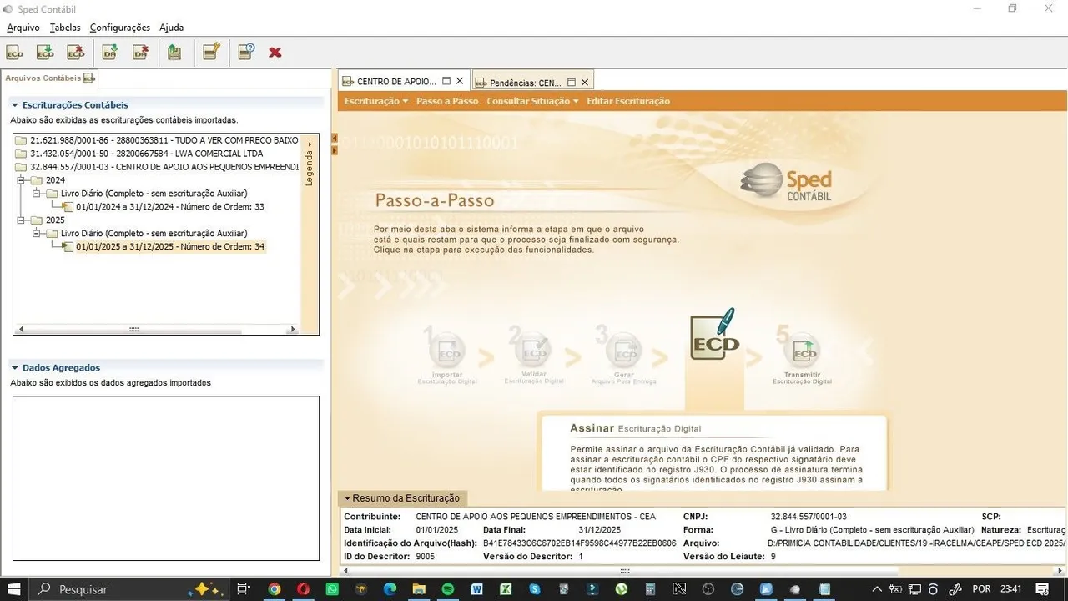Click the CNPJ value 32.844.557/0001-03 in summary
This screenshot has width=1068, height=601.
click(809, 517)
